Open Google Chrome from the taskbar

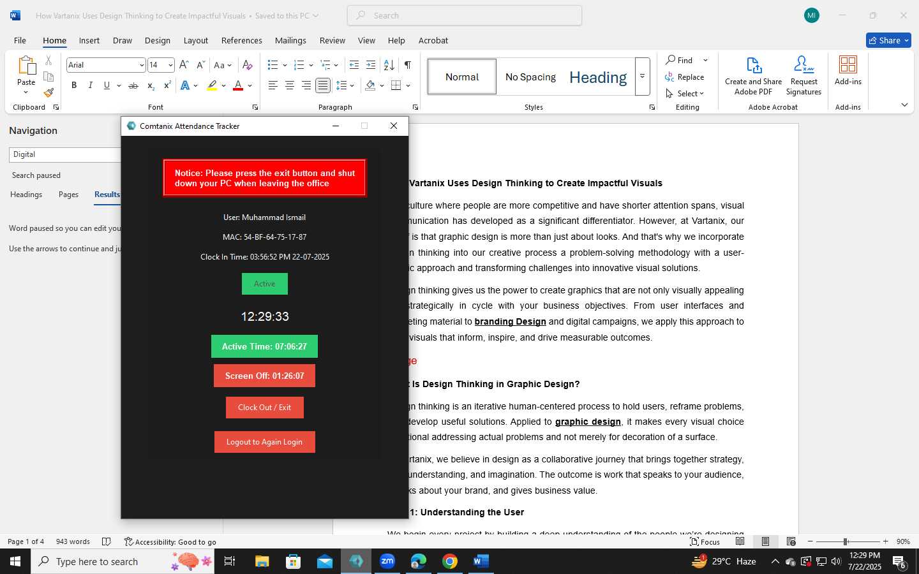point(450,561)
